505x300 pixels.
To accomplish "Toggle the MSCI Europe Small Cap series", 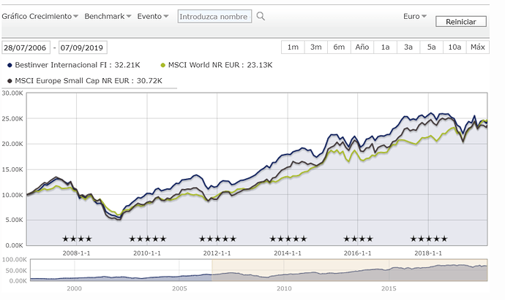I will (10, 79).
